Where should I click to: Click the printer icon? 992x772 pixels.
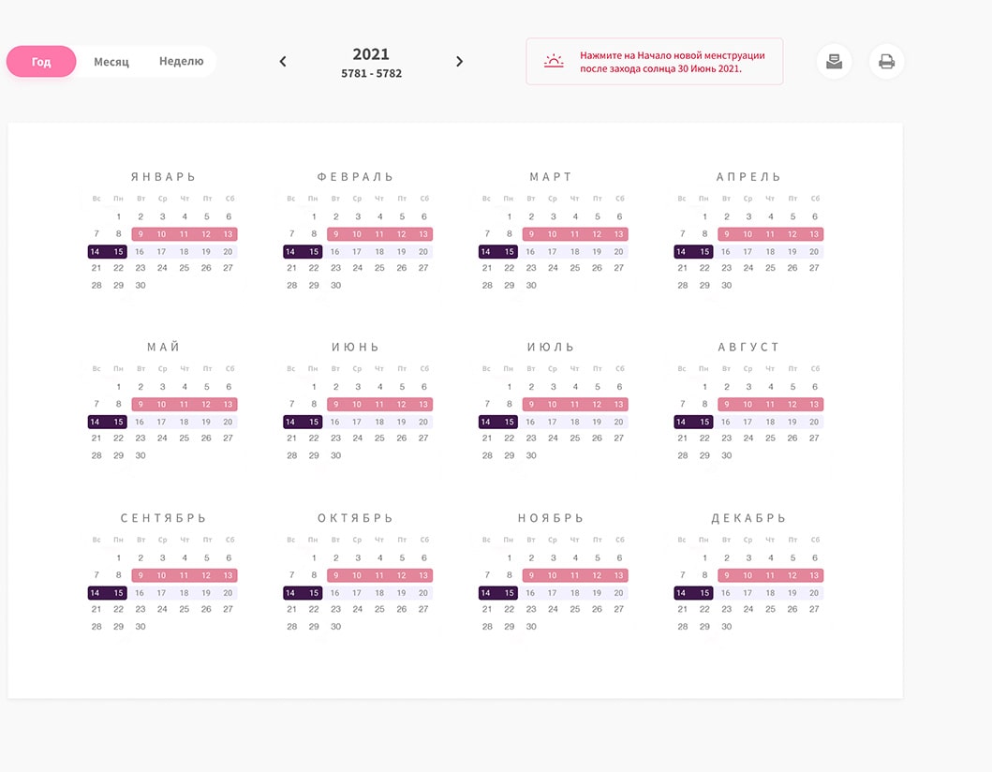(886, 62)
